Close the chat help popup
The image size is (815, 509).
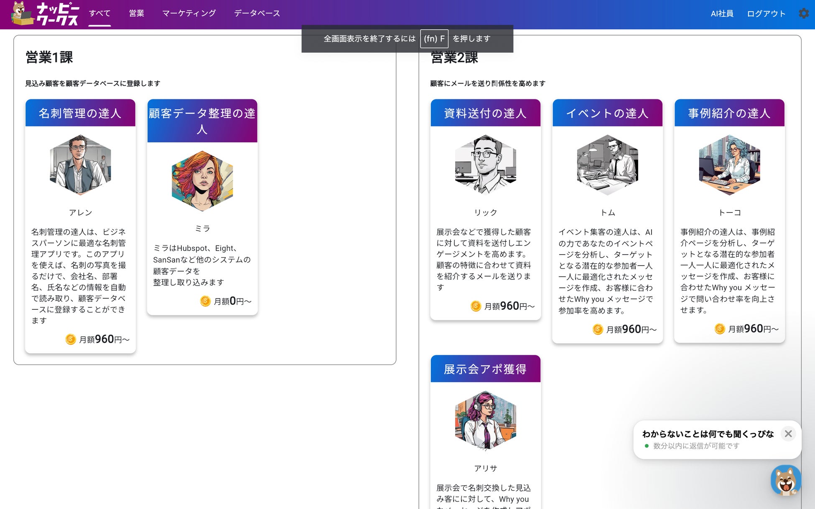click(x=788, y=434)
